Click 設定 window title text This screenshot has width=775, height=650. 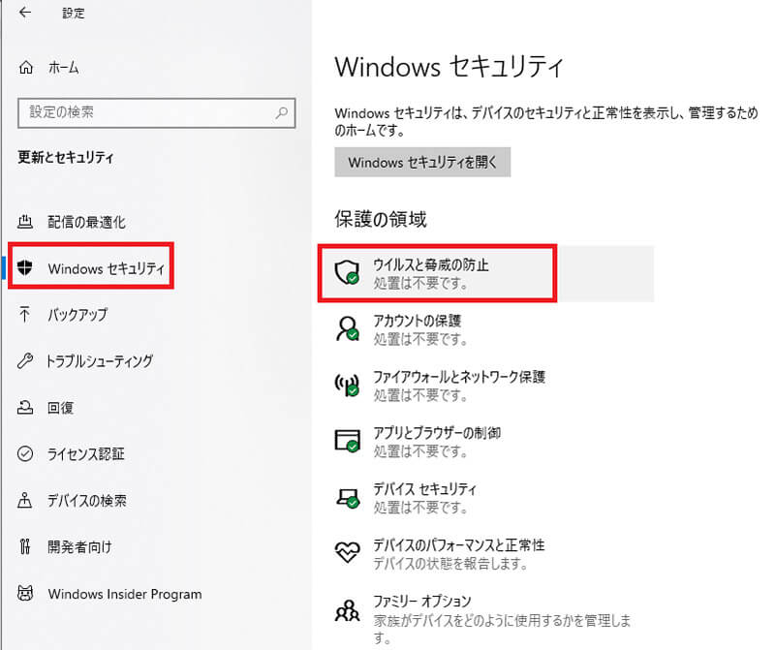pos(74,13)
